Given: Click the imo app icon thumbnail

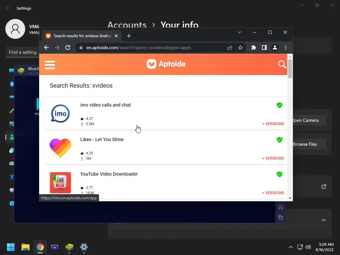Looking at the screenshot, I should (60, 114).
